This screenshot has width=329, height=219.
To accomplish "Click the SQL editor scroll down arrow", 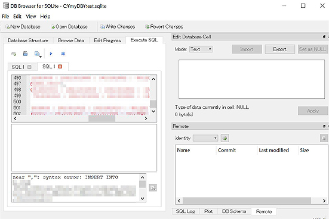I will 153,111.
